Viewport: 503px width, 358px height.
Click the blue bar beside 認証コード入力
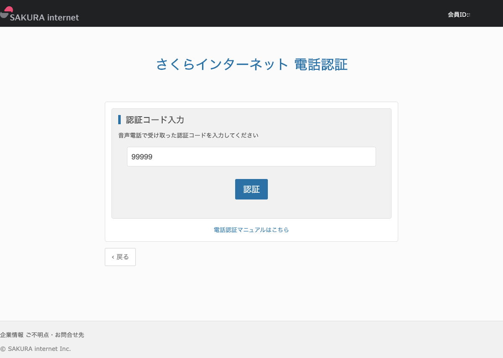pyautogui.click(x=119, y=120)
